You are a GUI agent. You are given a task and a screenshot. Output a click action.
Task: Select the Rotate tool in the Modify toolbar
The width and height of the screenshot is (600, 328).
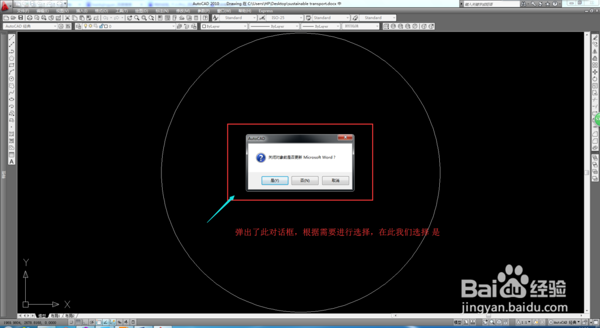(x=595, y=79)
